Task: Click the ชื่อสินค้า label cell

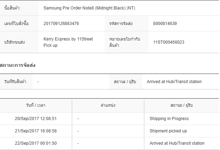Action: (x=13, y=8)
